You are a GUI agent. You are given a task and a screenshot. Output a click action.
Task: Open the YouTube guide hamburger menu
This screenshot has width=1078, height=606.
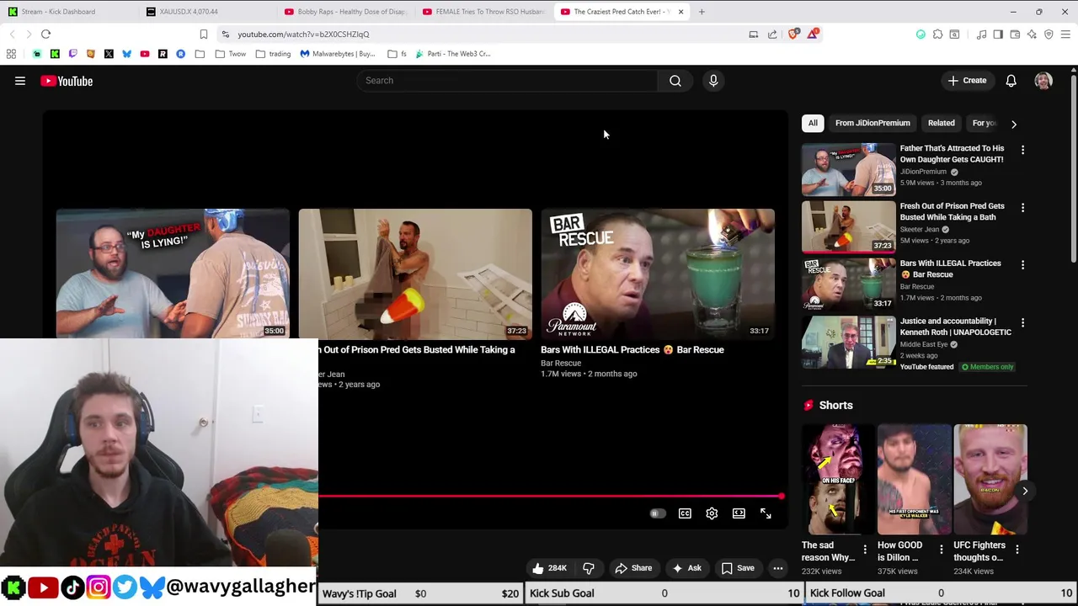[20, 81]
